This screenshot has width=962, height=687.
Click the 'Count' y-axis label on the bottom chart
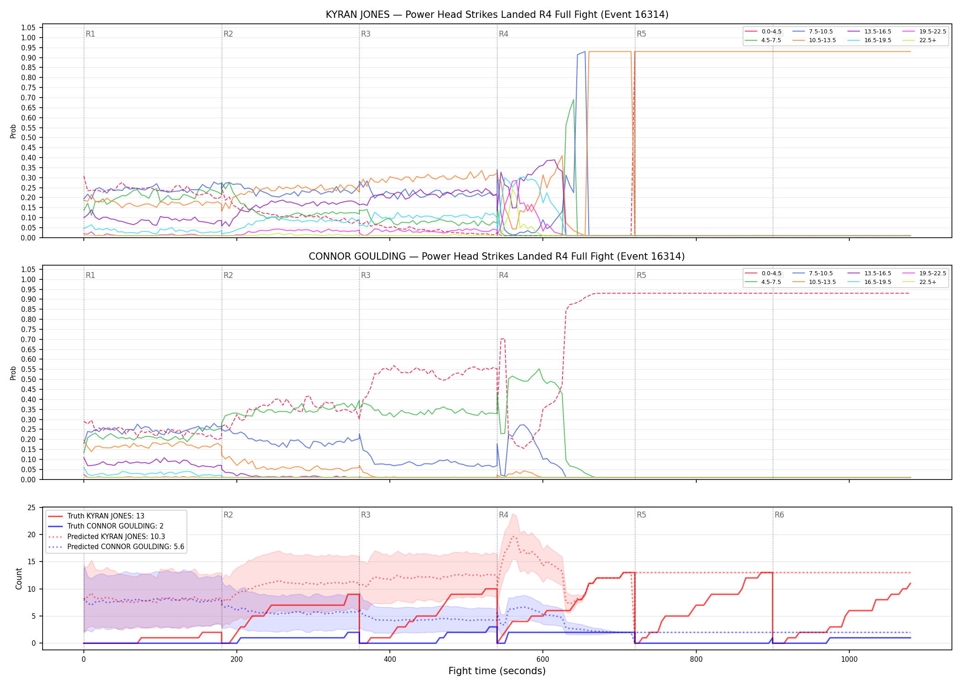19,578
